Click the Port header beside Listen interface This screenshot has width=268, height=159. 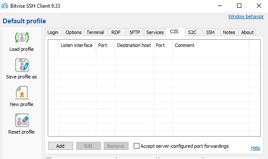point(105,45)
